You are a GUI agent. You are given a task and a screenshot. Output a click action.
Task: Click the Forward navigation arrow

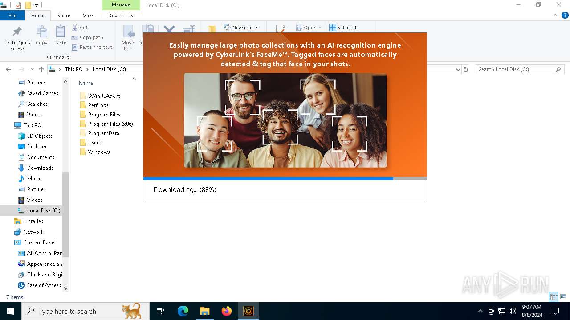point(21,69)
